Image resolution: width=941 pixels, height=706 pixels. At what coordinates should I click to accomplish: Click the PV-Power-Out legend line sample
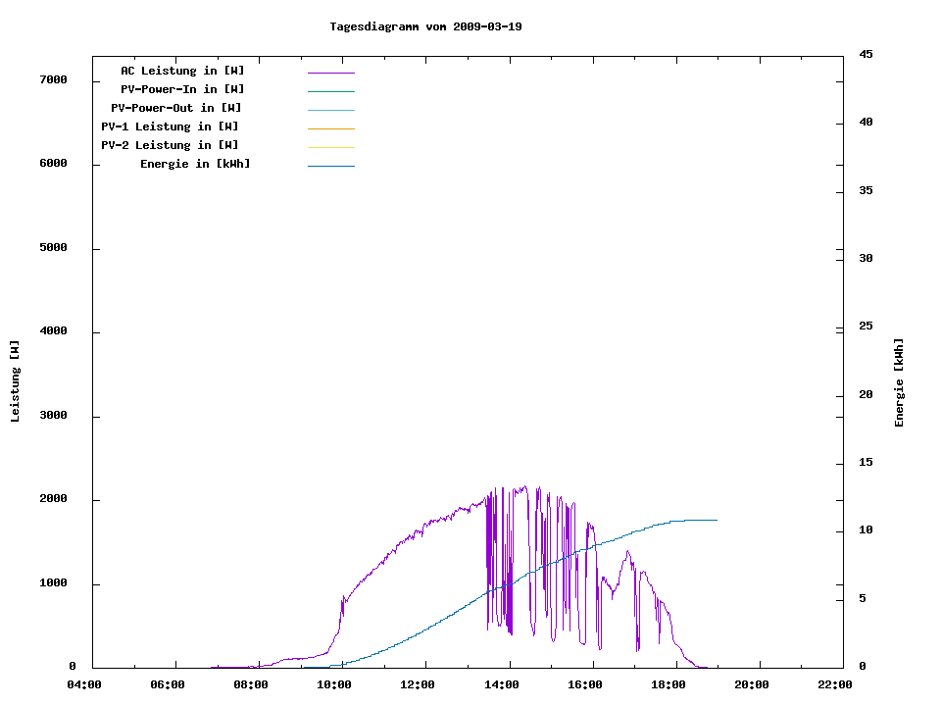pyautogui.click(x=330, y=110)
